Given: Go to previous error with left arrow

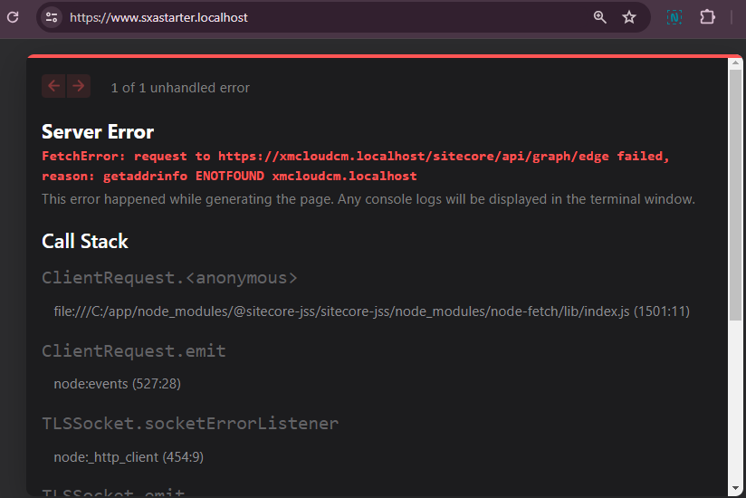Looking at the screenshot, I should [53, 86].
